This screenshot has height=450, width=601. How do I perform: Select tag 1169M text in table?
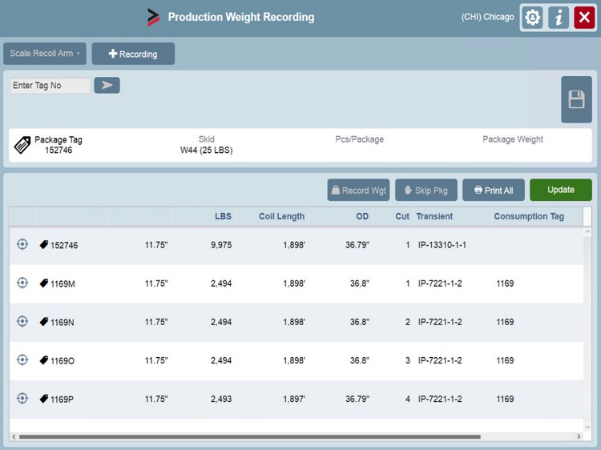coord(63,283)
